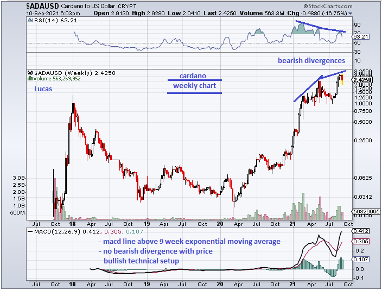The height and width of the screenshot is (290, 382).
Task: Click the 500M volume axis label
Action: coord(17,213)
